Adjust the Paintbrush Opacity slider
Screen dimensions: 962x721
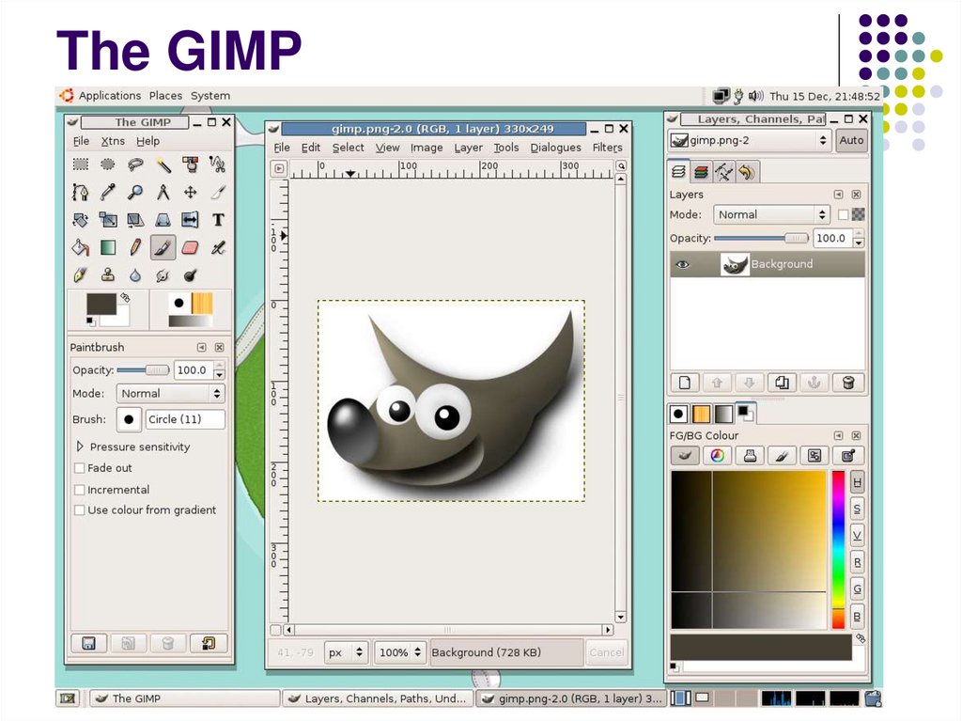(144, 369)
